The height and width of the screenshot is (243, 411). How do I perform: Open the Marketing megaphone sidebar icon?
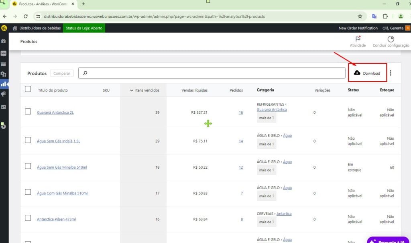[4, 94]
